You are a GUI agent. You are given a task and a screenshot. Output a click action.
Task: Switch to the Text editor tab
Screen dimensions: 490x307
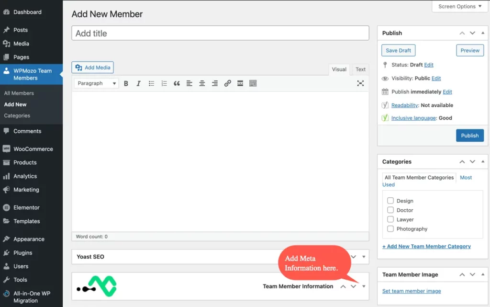360,69
